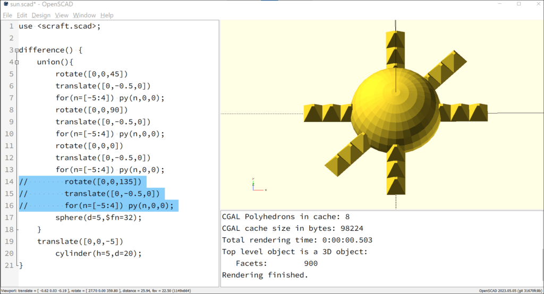
Task: Click the 'union(){' code line
Action: (x=55, y=62)
